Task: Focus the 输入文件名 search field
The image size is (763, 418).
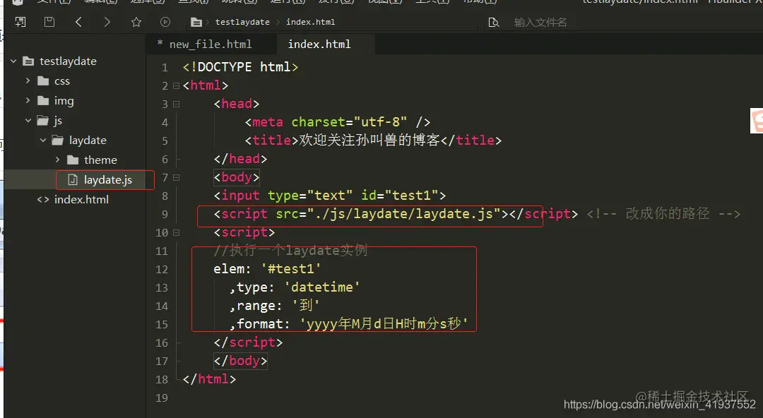Action: (x=540, y=23)
